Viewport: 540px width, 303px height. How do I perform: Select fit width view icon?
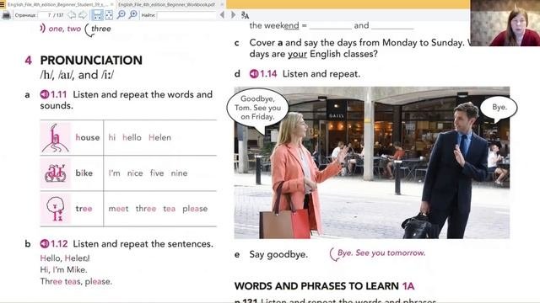click(x=97, y=15)
